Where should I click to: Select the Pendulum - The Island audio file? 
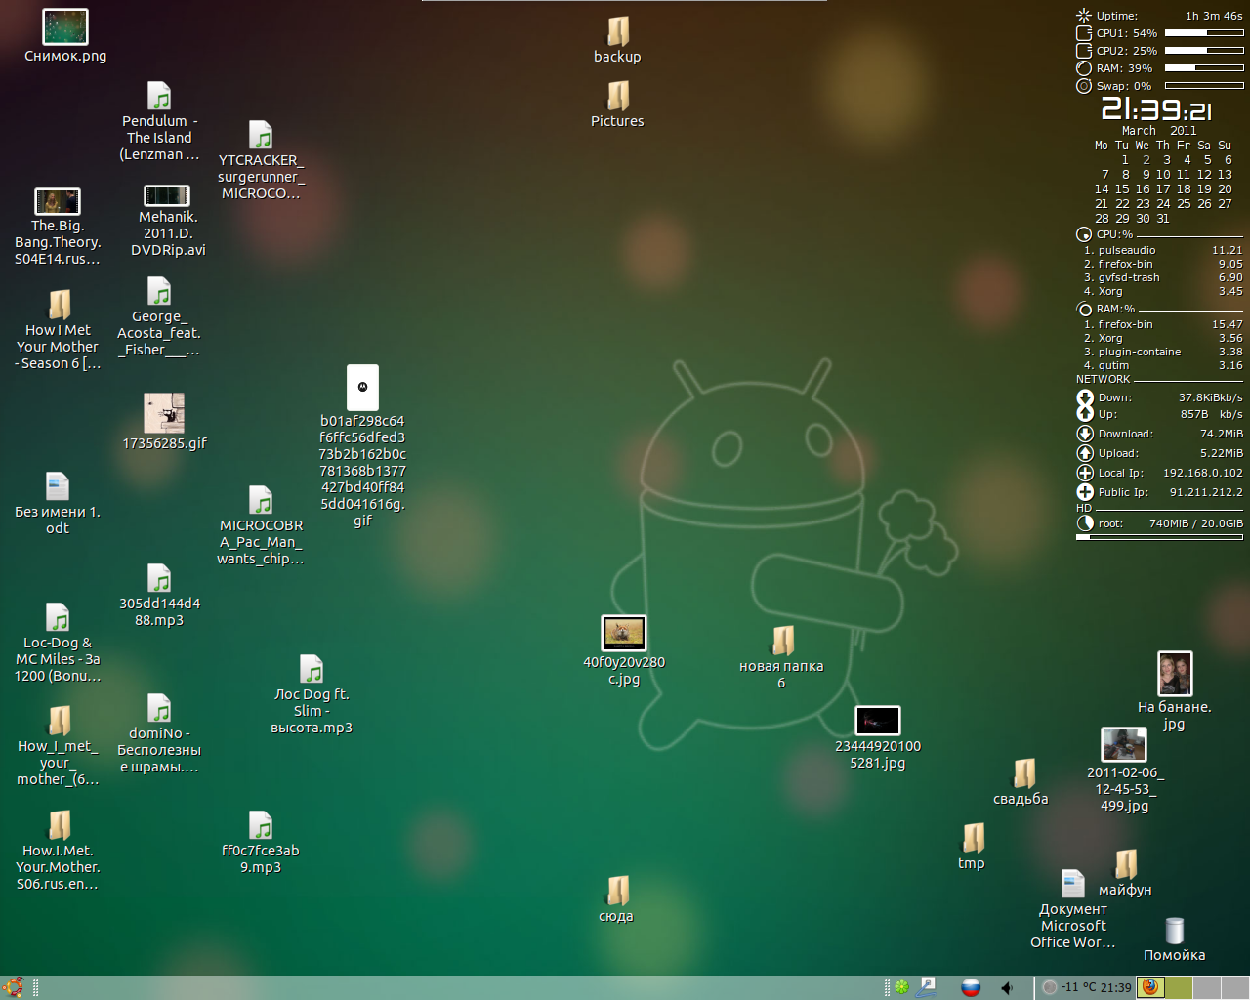(159, 121)
